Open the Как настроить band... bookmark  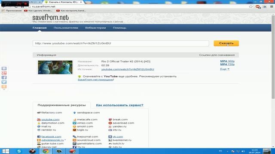tap(71, 11)
